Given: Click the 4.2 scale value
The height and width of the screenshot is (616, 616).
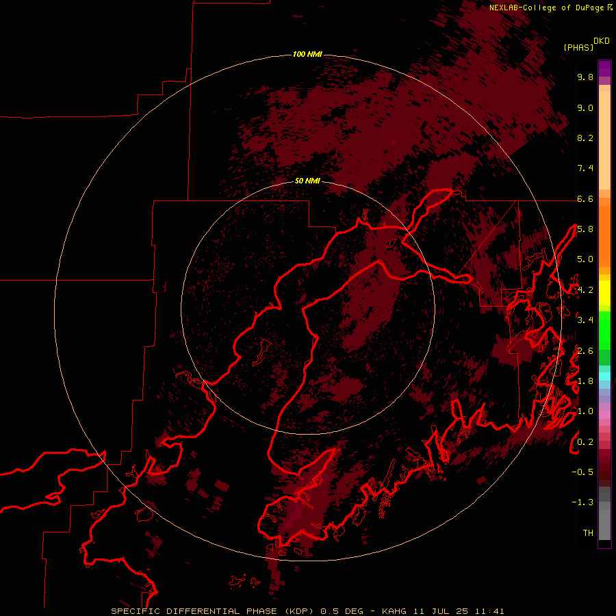Looking at the screenshot, I should pyautogui.click(x=585, y=290).
